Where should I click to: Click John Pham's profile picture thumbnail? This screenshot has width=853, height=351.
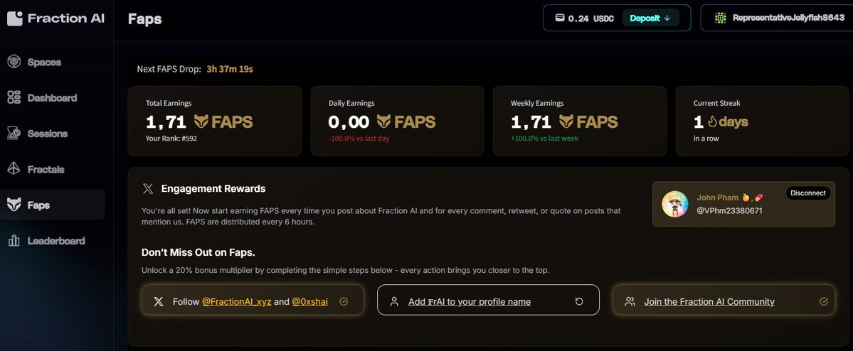point(675,205)
